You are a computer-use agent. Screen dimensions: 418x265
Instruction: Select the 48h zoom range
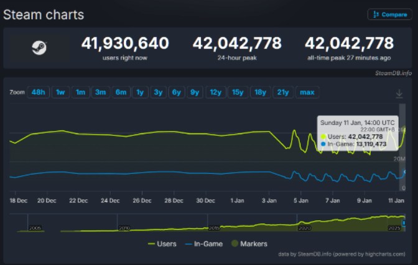(x=38, y=92)
